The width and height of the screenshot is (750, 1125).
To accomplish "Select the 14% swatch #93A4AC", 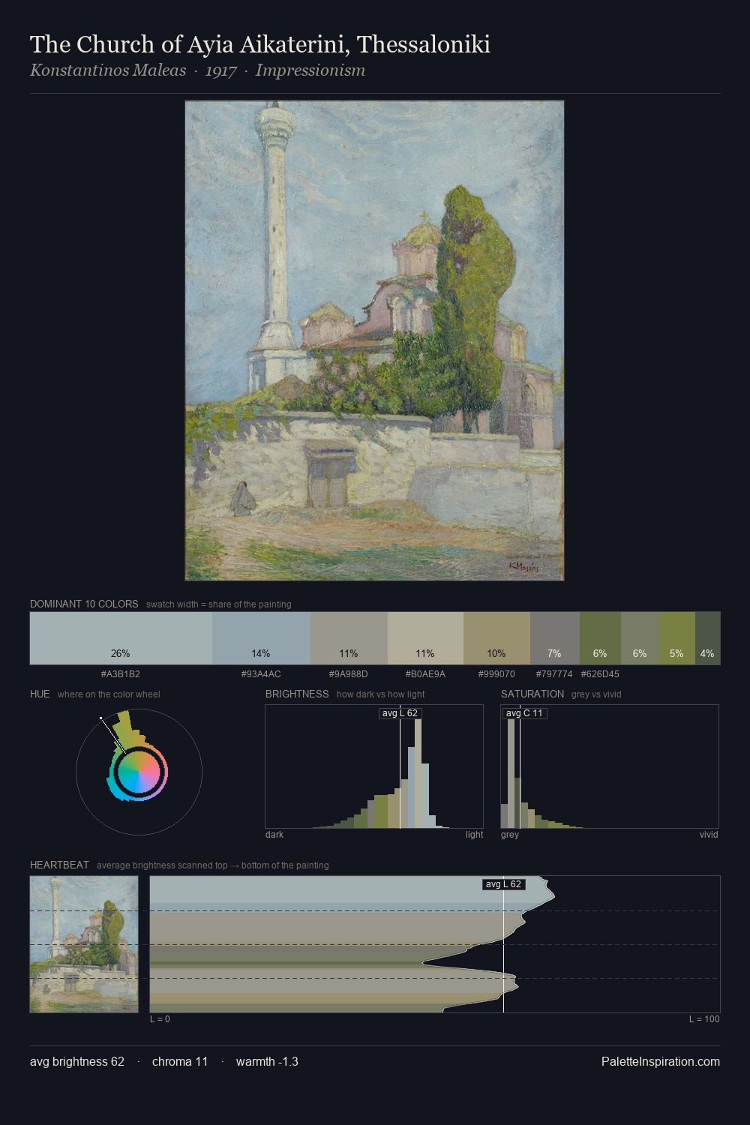I will [x=261, y=638].
